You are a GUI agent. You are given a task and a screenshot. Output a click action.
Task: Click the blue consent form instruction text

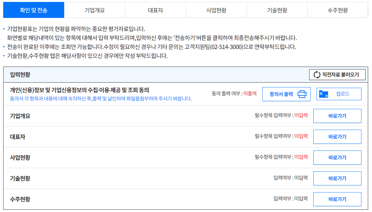coord(101,99)
